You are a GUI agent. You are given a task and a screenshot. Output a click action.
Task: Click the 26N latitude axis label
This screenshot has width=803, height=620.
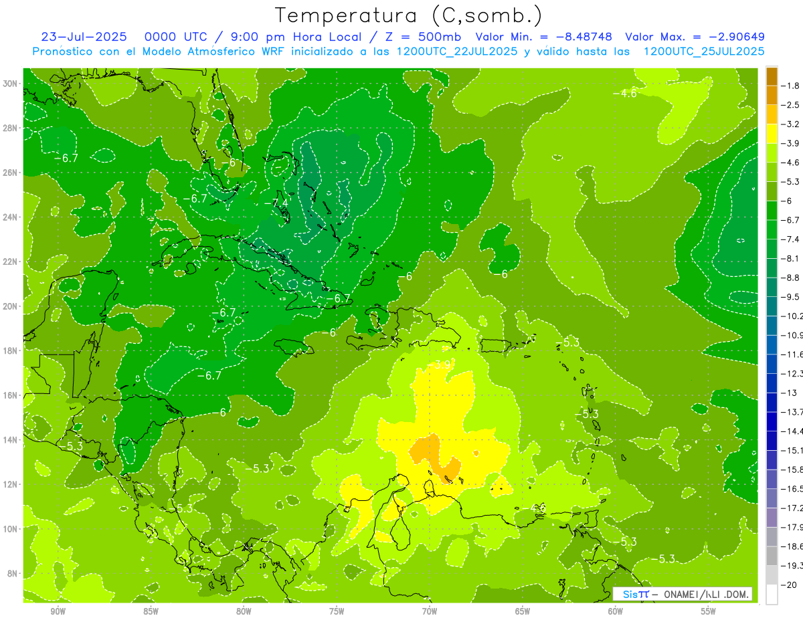[x=11, y=172]
